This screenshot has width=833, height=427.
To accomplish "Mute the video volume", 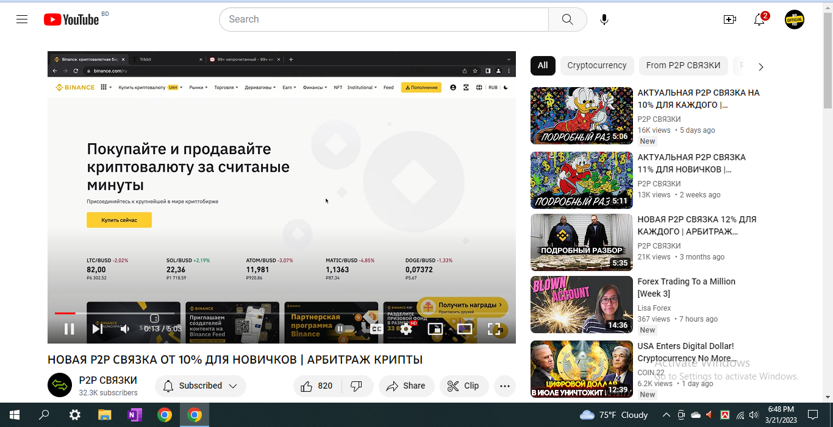I will (125, 329).
